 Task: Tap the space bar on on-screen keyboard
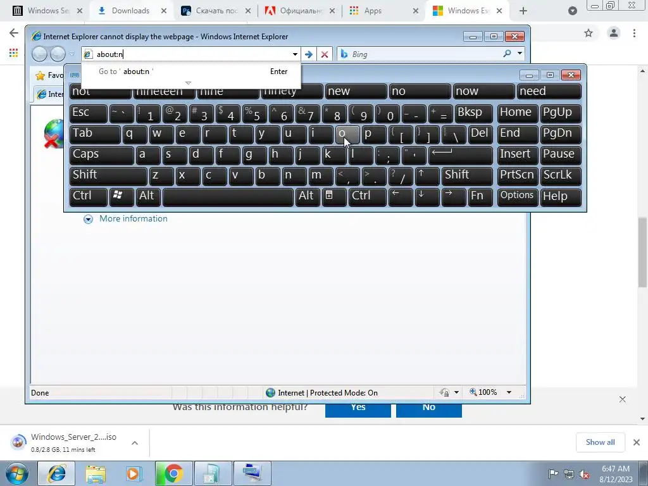click(228, 197)
